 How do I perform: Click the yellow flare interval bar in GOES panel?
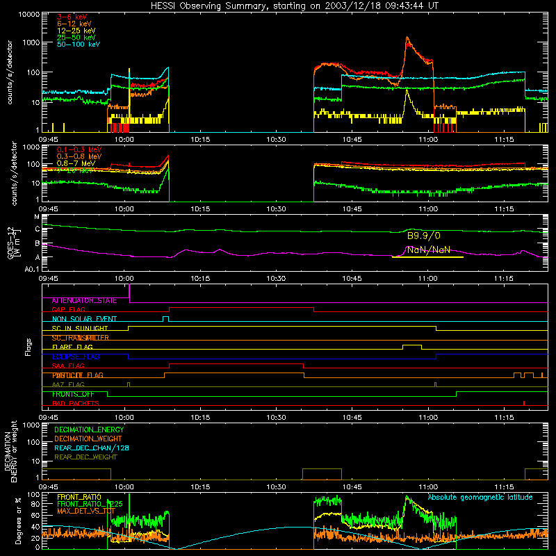point(427,257)
